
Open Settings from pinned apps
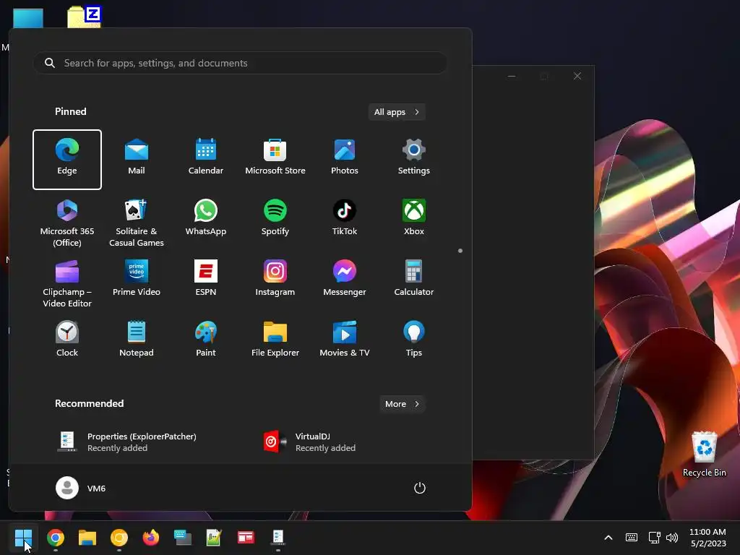[414, 160]
